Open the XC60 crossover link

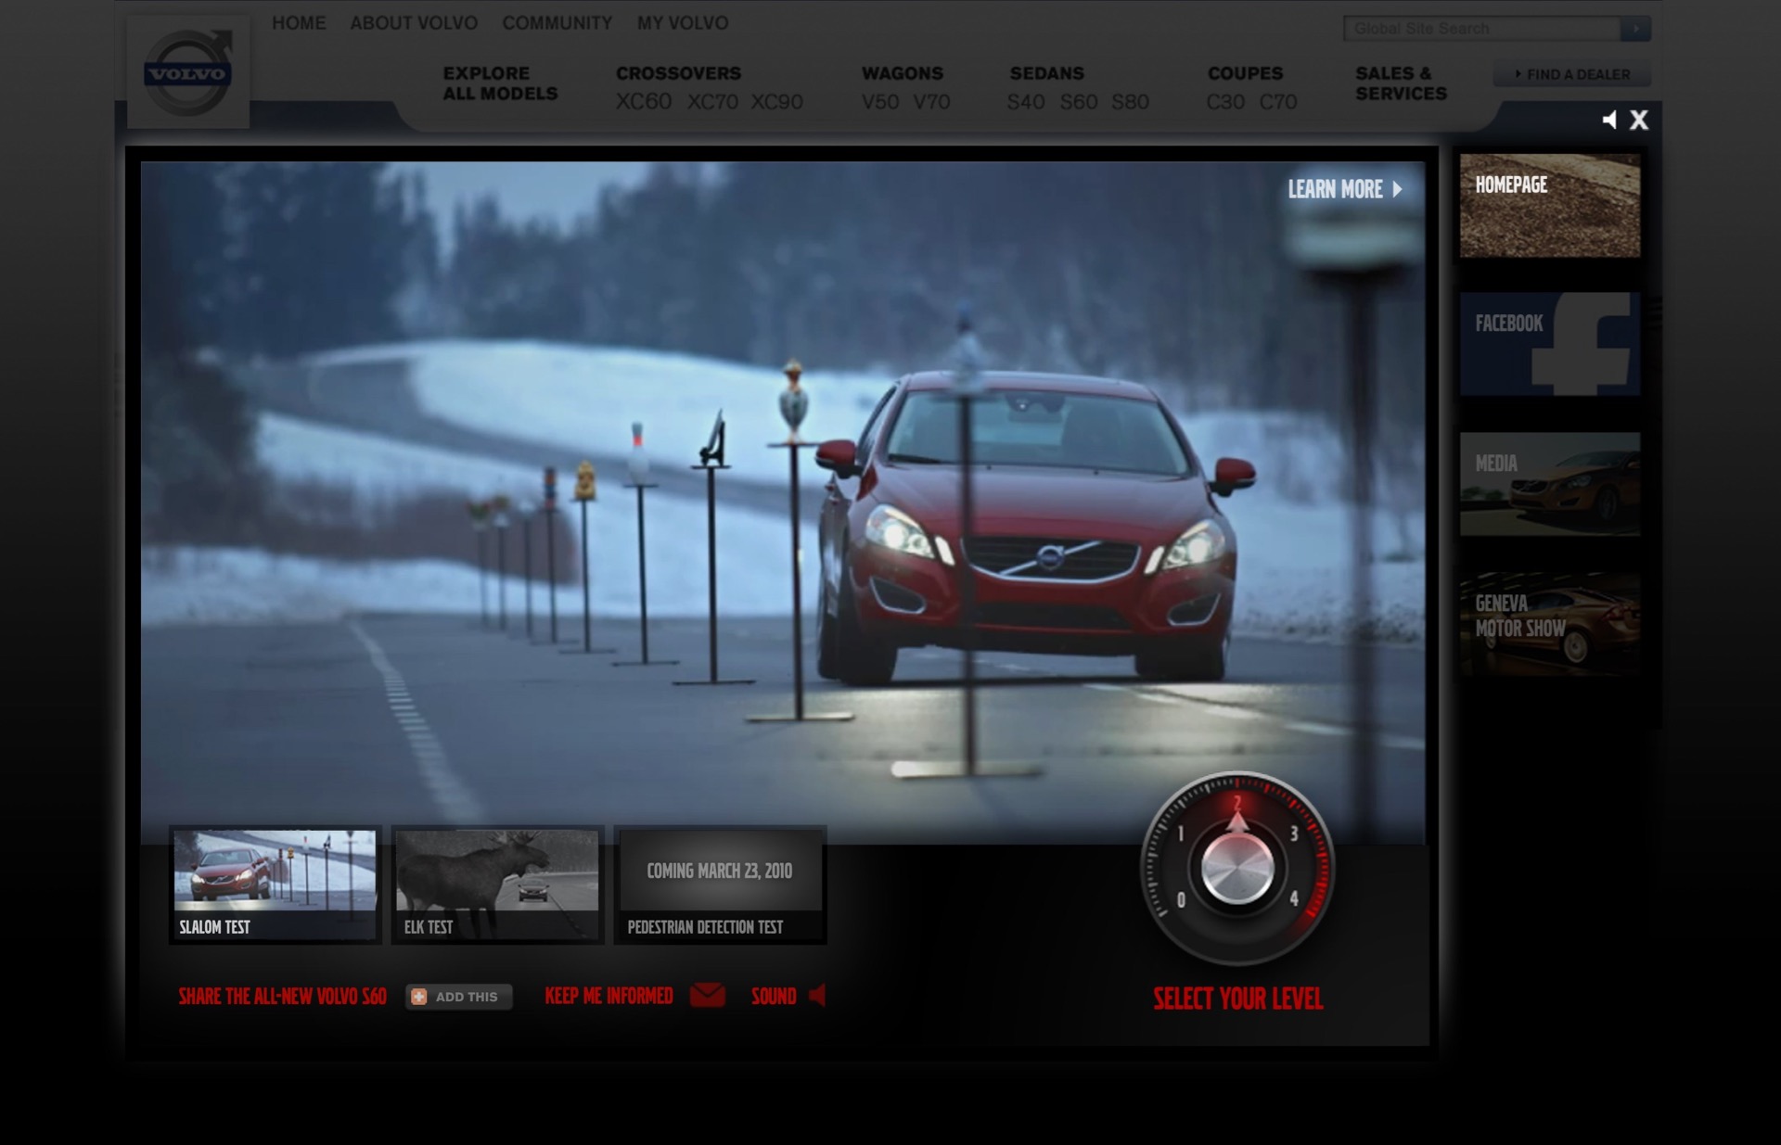(643, 102)
